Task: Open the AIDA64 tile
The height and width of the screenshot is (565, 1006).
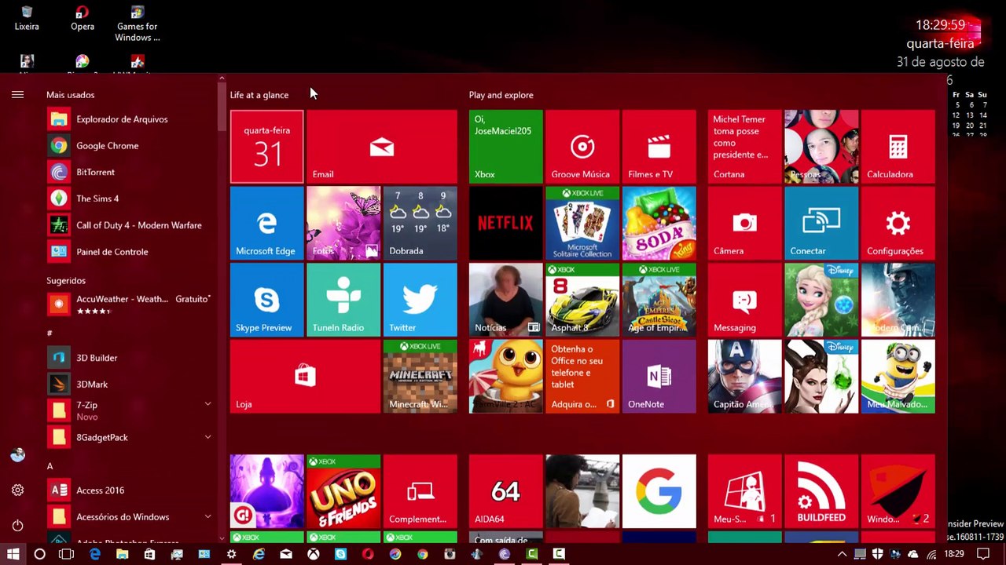Action: click(505, 491)
